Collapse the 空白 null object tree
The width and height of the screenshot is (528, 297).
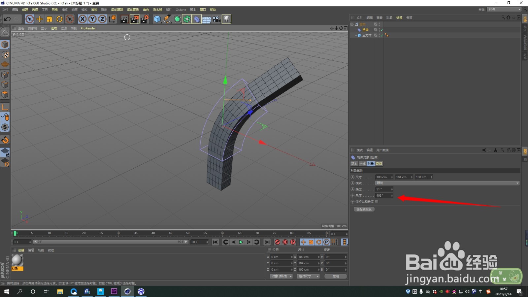click(352, 24)
